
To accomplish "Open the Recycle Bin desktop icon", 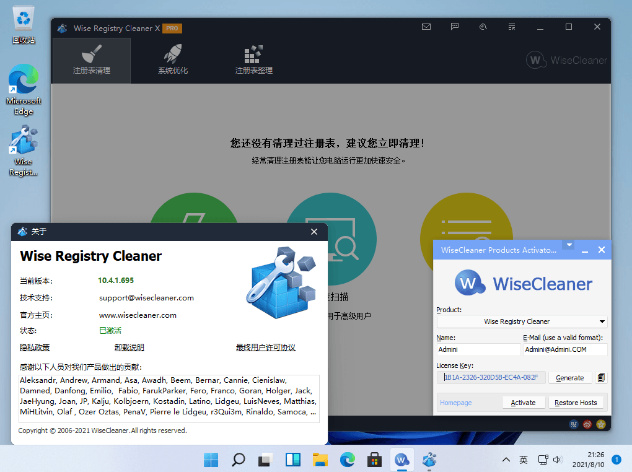I will (x=24, y=25).
